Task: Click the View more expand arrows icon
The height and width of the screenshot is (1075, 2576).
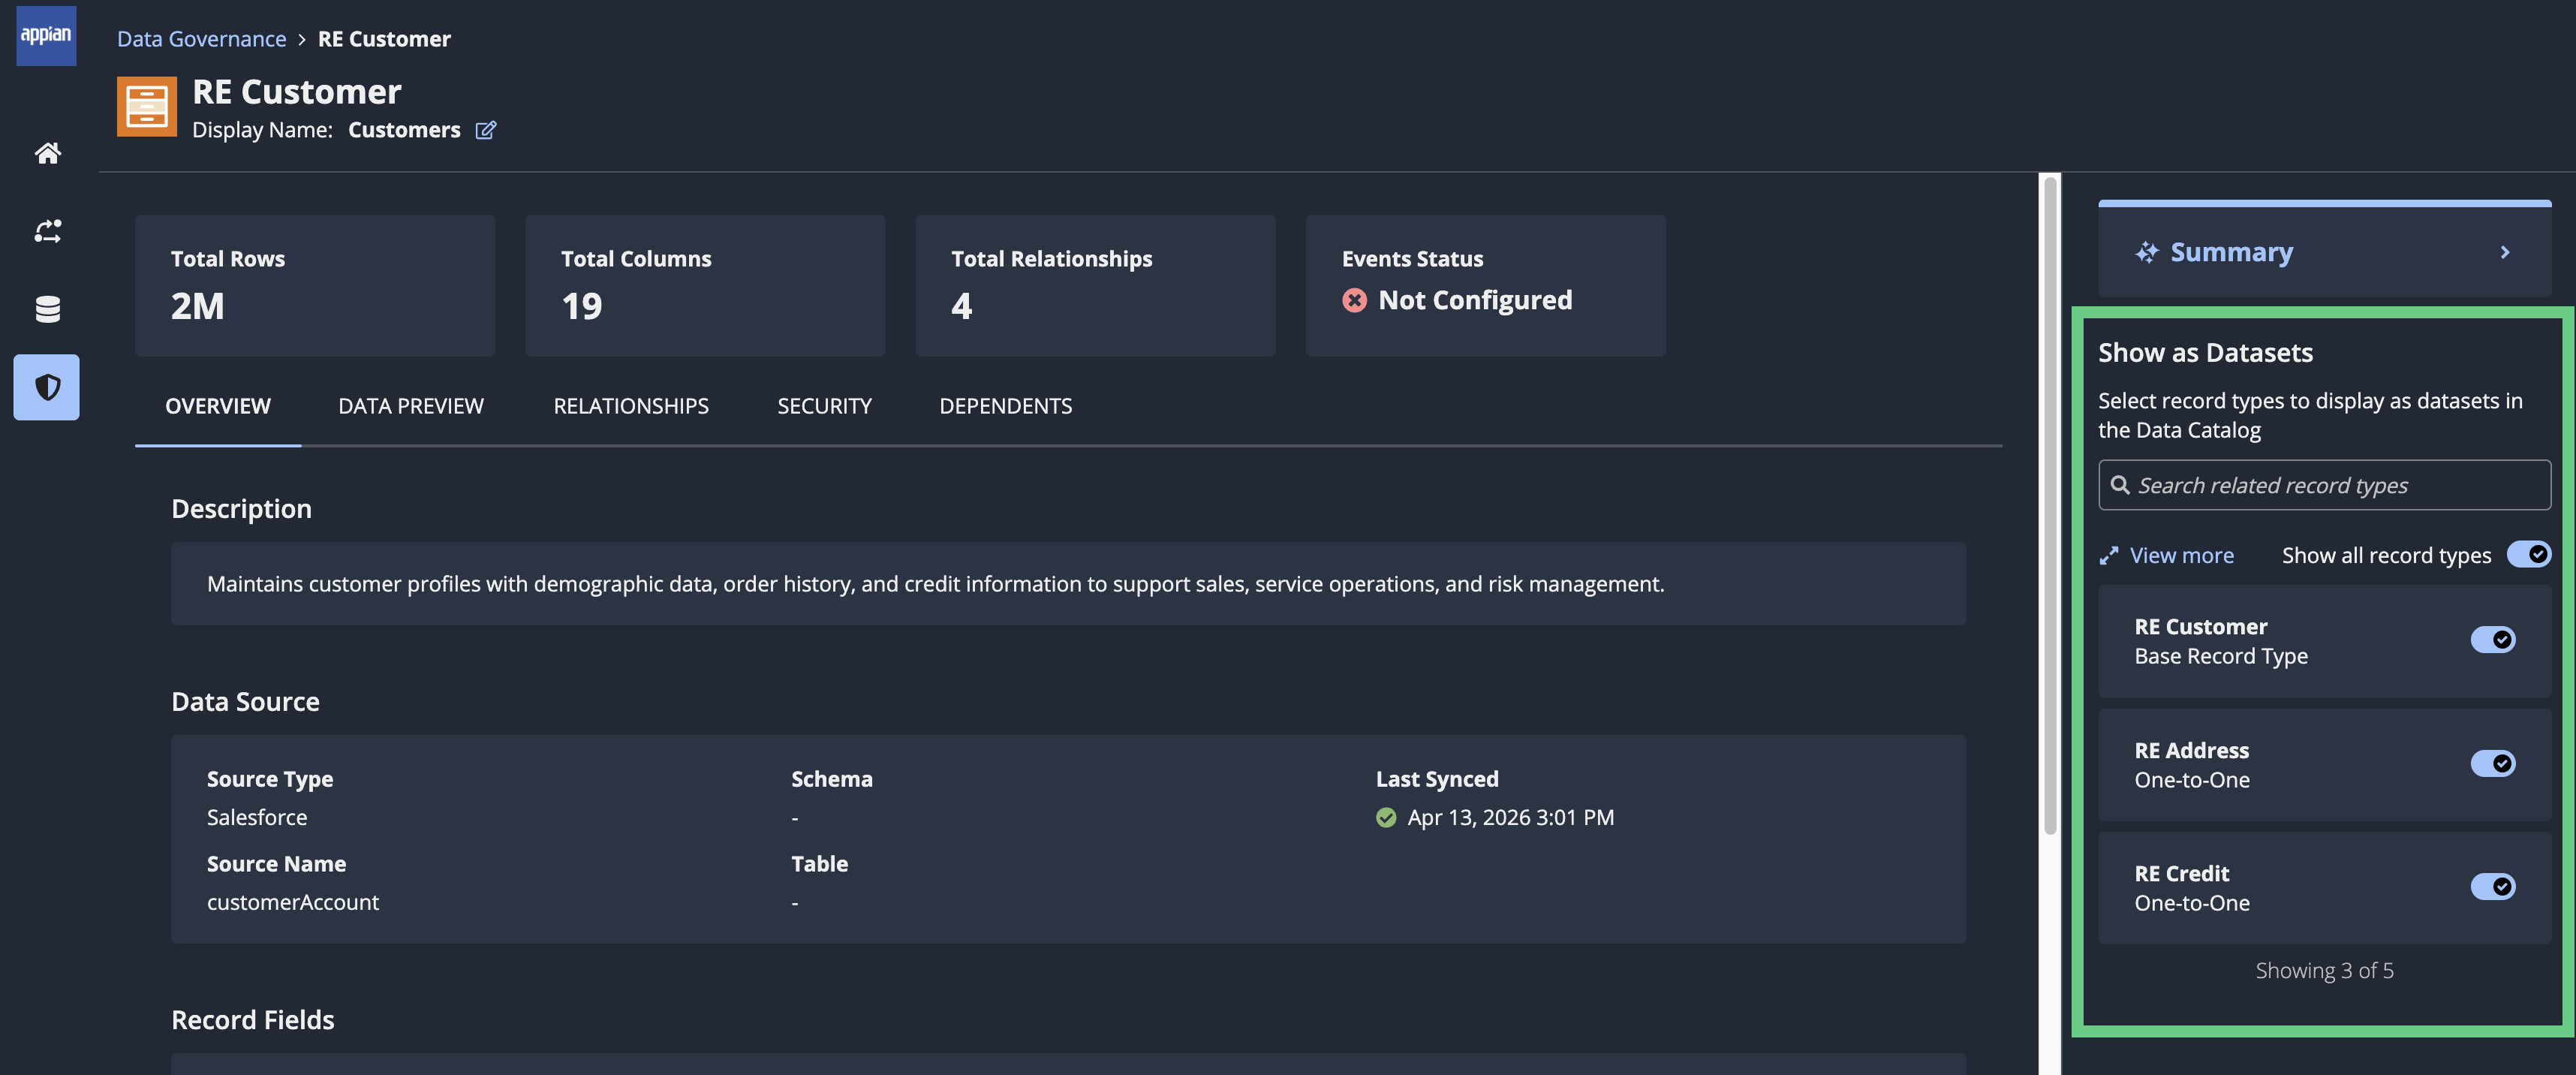Action: click(2108, 556)
